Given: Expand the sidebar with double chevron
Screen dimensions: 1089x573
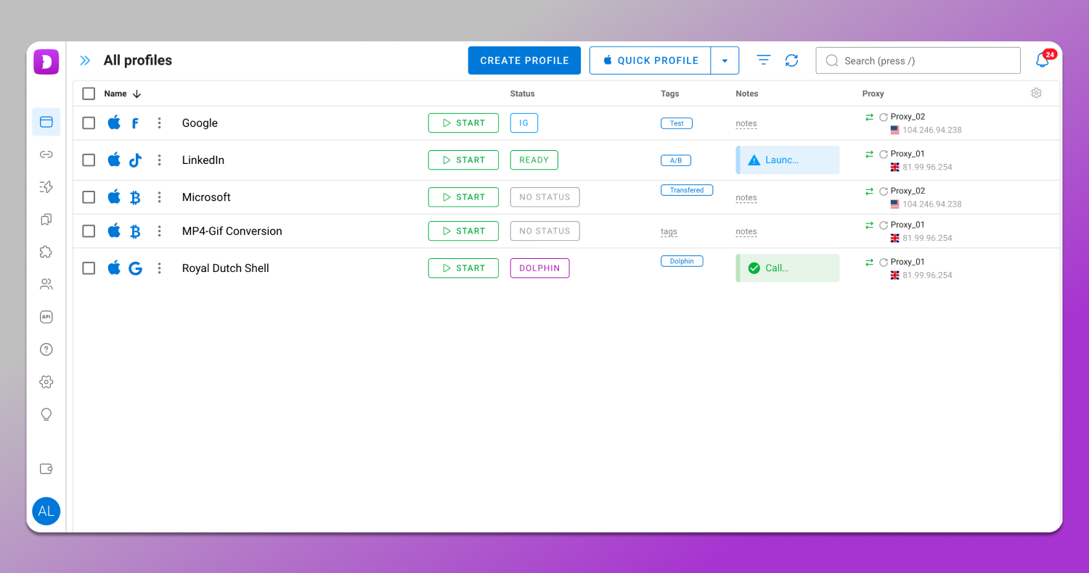Looking at the screenshot, I should [x=85, y=61].
